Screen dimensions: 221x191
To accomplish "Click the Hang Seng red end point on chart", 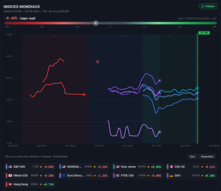I will click(x=98, y=62).
